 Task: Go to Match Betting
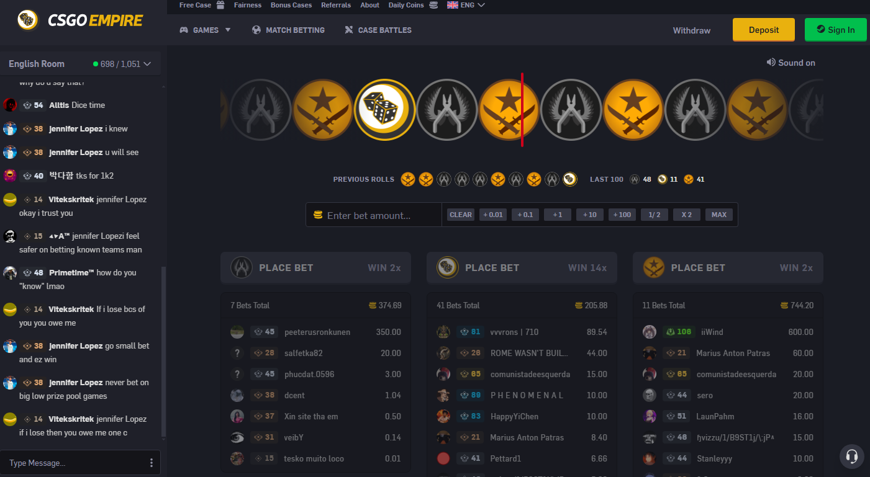[x=288, y=30]
